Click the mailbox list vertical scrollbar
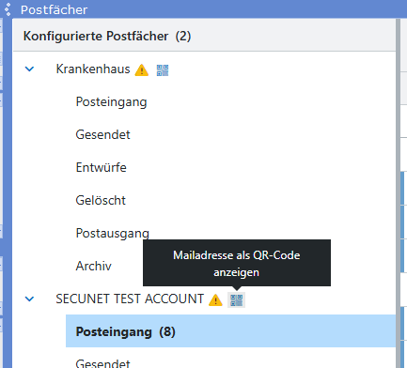The height and width of the screenshot is (368, 407). 398,193
